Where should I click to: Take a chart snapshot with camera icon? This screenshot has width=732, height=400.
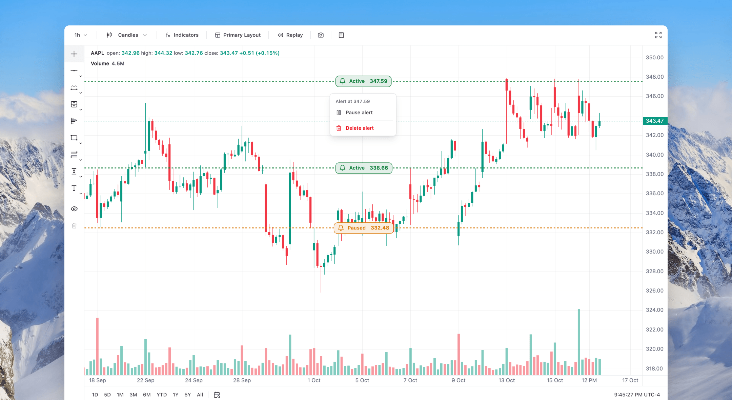pyautogui.click(x=321, y=35)
